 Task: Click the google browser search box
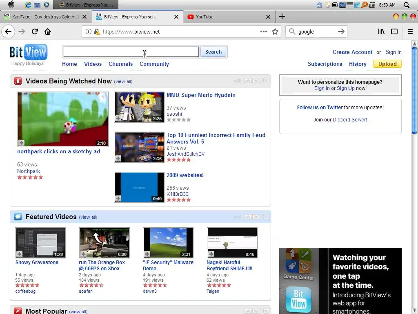[316, 32]
